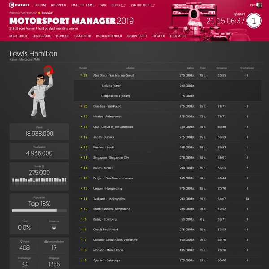Click the '1. plads (kører)' detail row
This screenshot has height=269, width=269.
click(168, 86)
